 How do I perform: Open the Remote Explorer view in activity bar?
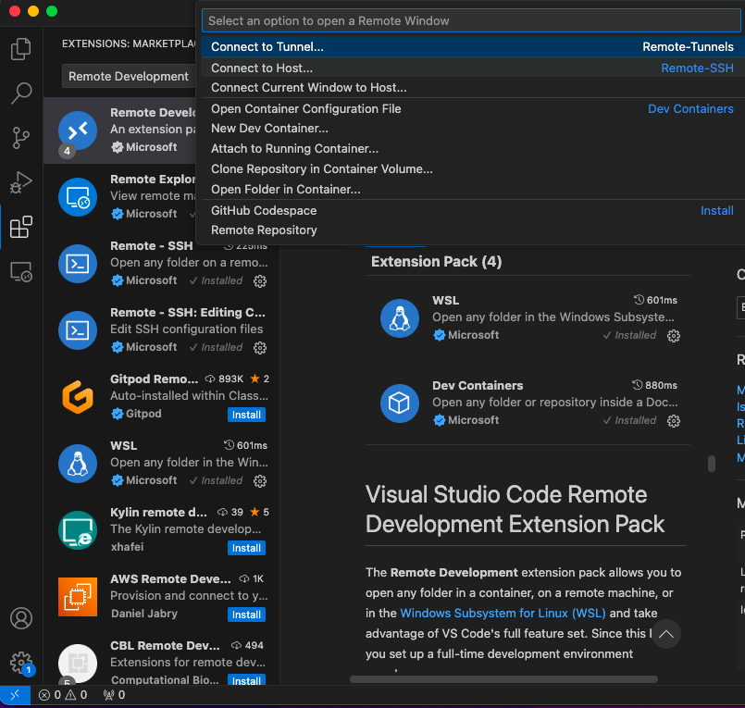[21, 272]
